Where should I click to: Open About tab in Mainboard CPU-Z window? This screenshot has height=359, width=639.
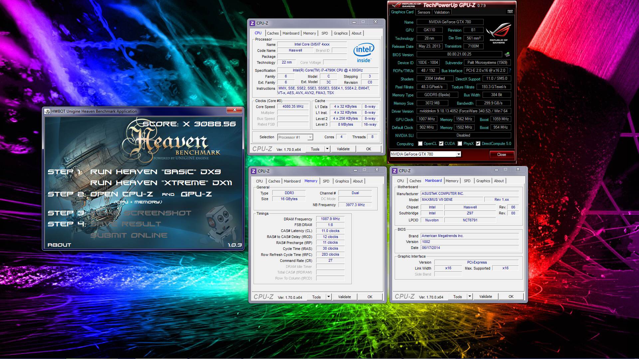(x=499, y=181)
